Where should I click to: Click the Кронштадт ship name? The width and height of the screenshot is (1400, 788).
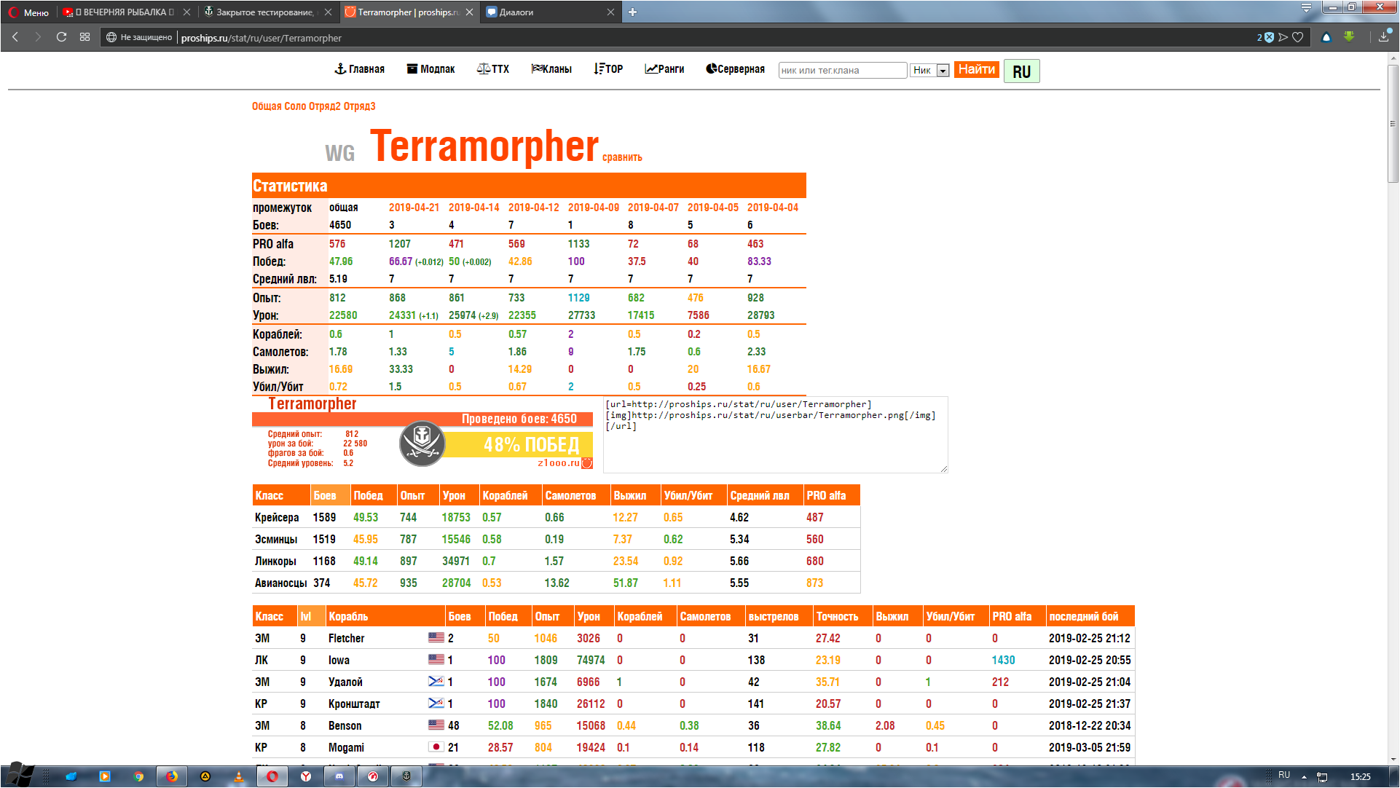pyautogui.click(x=354, y=704)
